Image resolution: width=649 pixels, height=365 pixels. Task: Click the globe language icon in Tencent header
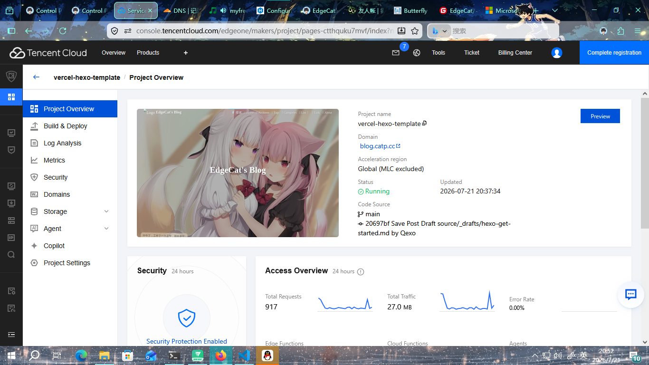417,53
